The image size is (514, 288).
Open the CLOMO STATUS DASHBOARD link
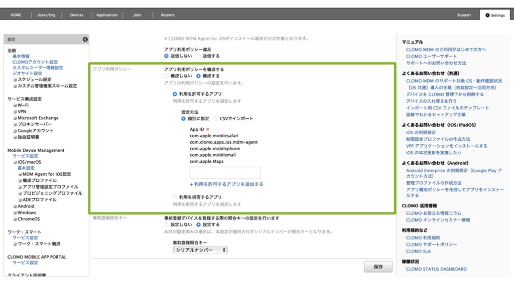click(436, 269)
